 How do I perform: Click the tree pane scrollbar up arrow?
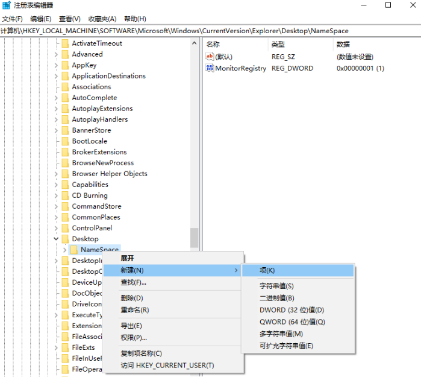pyautogui.click(x=195, y=43)
